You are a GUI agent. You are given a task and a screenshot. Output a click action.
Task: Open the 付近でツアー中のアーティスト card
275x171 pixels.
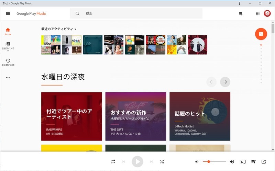(x=71, y=116)
